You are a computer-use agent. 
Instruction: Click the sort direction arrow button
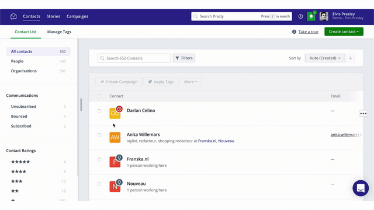[x=351, y=58]
